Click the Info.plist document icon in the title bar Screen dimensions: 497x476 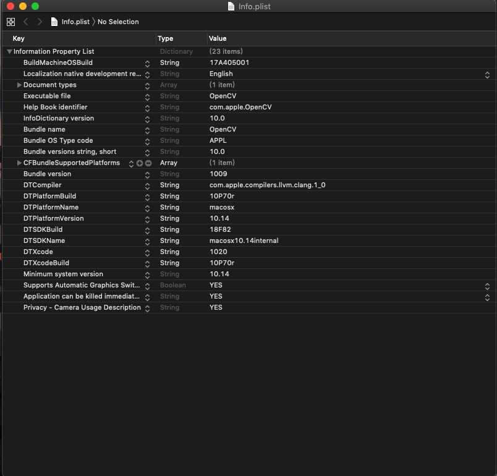point(231,6)
